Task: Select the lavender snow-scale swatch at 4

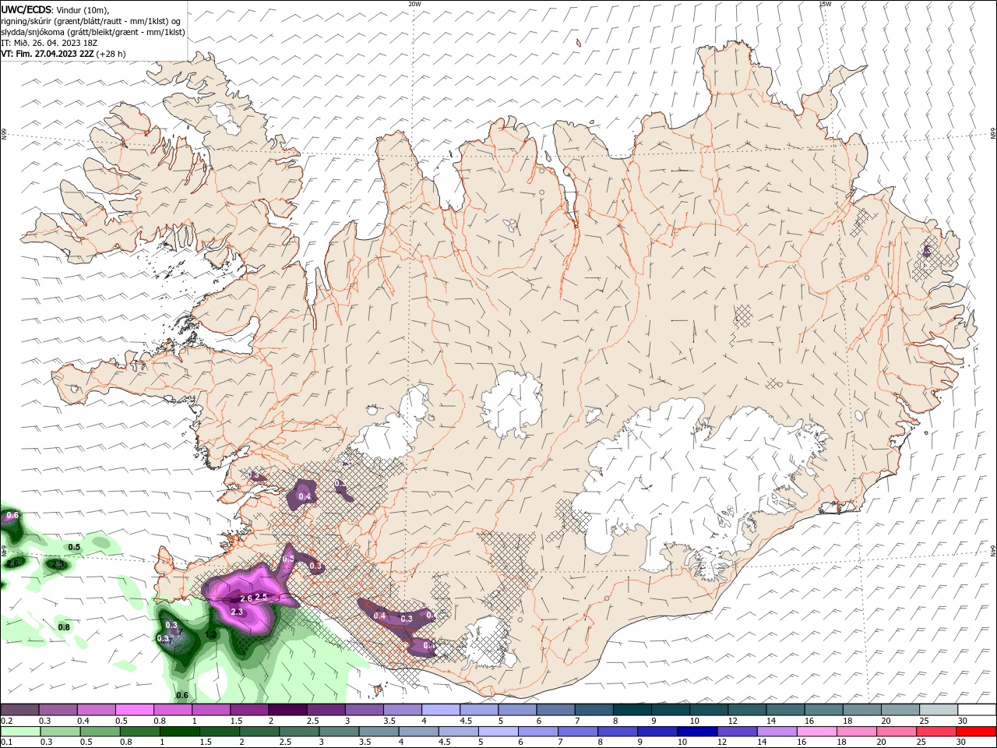Action: coord(441,710)
